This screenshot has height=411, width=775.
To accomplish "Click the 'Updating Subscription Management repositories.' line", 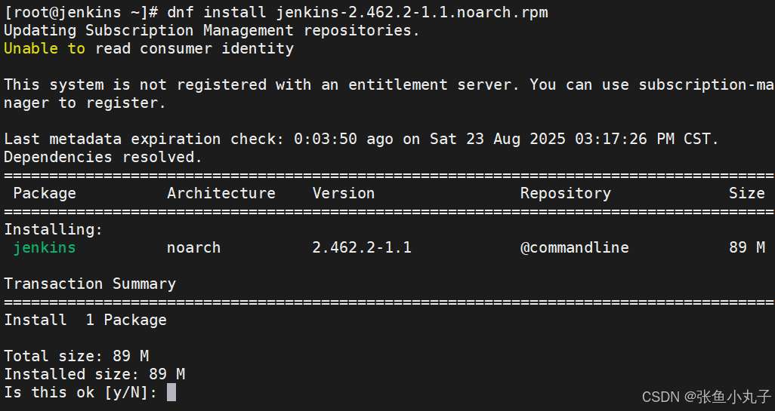I will pos(212,30).
